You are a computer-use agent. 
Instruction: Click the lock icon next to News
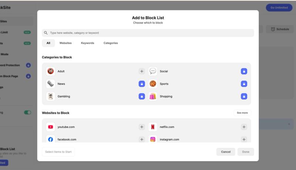click(x=142, y=84)
